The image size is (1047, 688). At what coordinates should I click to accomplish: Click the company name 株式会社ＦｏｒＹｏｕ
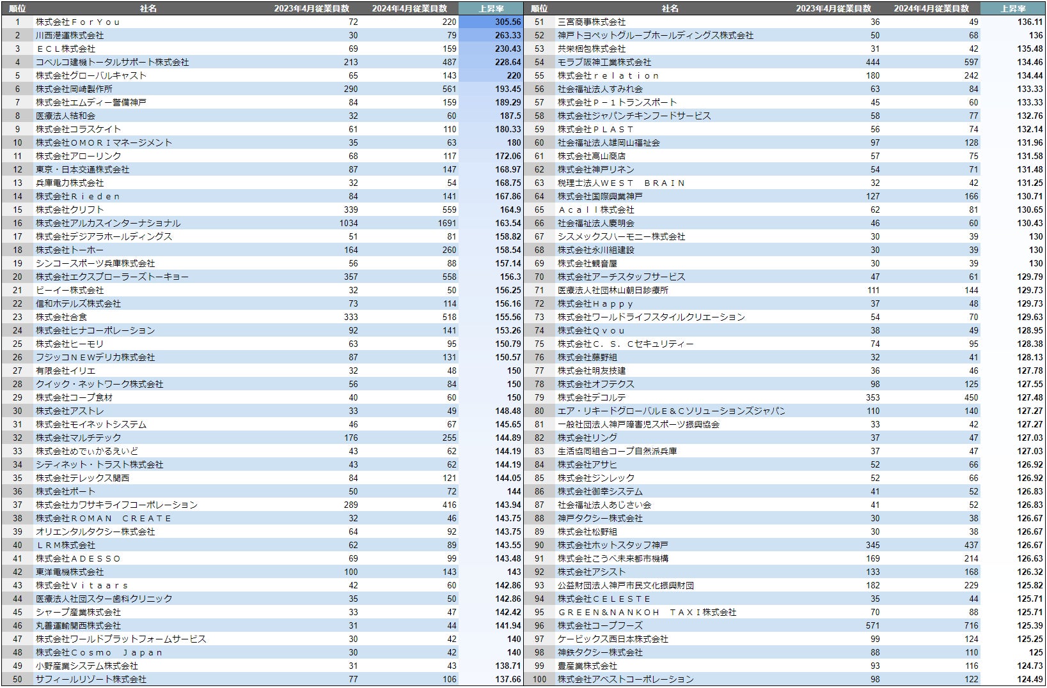tap(78, 22)
